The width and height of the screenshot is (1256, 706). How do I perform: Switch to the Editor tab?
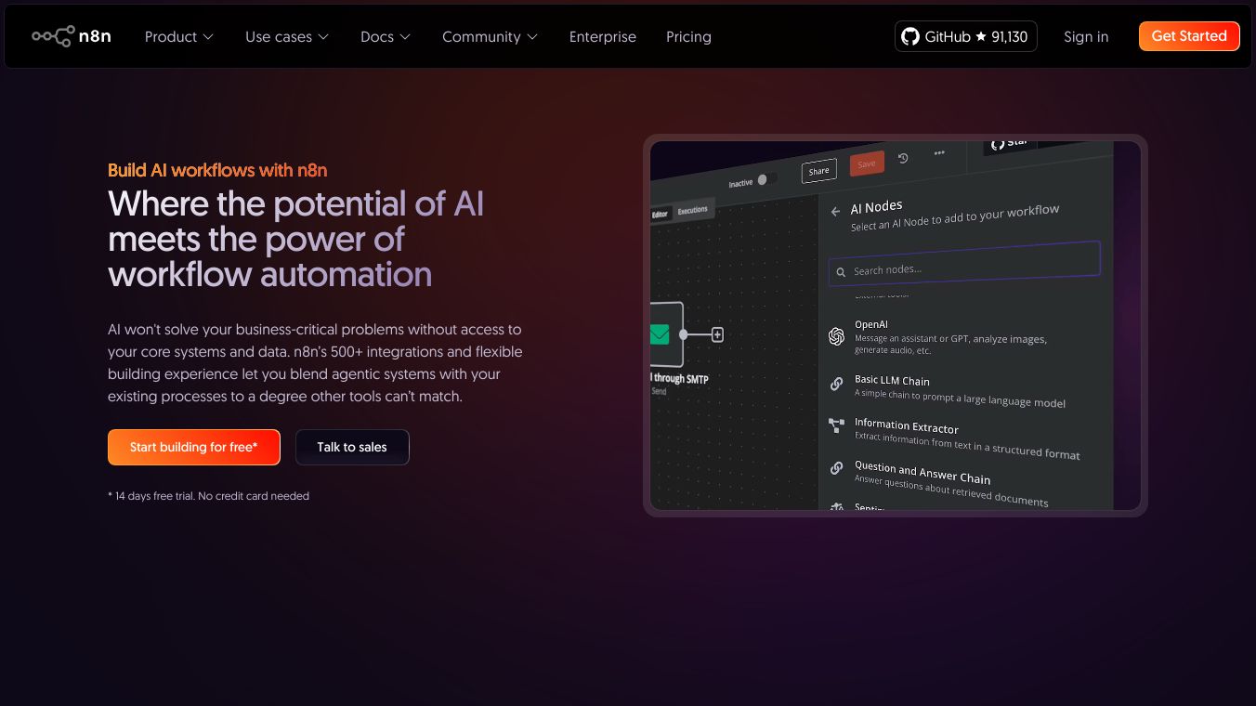tap(661, 215)
